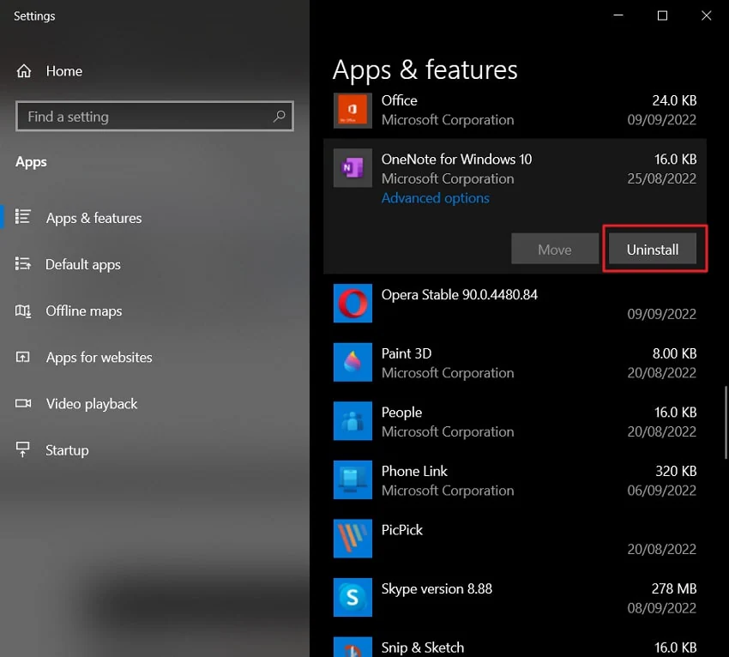
Task: Click the People app icon
Action: [352, 421]
